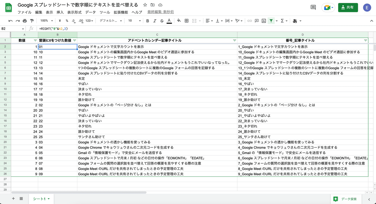This screenshot has height=204, width=376.
Task: Open the 拡張機能 menu
Action: click(121, 12)
